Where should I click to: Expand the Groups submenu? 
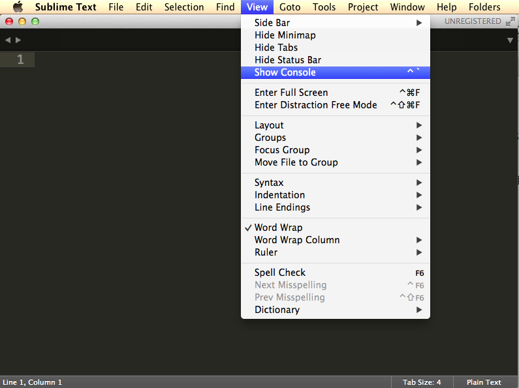tap(336, 138)
